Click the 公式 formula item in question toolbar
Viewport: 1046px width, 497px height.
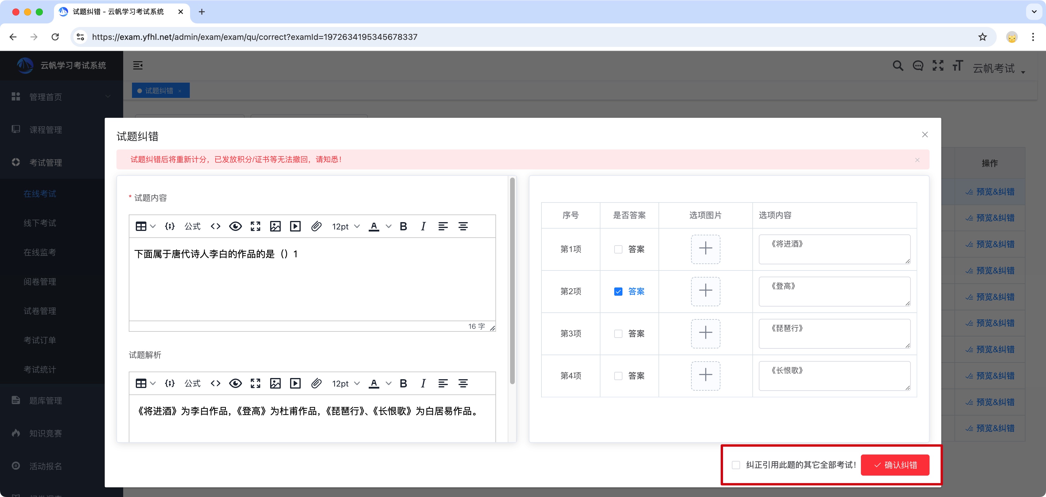[192, 227]
